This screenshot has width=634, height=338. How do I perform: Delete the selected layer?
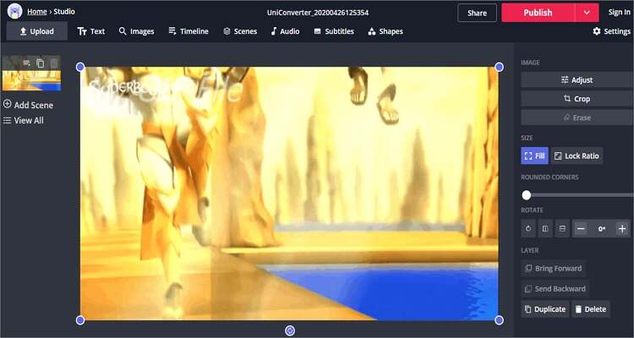coord(591,309)
